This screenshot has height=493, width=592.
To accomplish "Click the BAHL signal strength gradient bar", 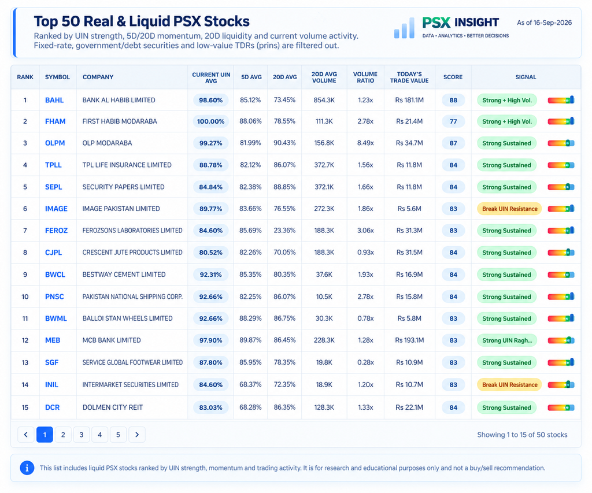I will (561, 100).
